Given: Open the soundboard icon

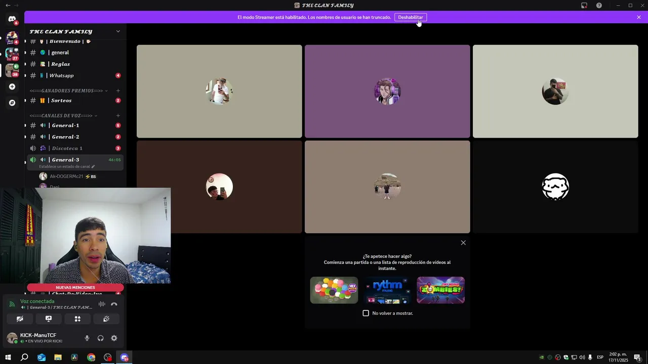Looking at the screenshot, I should (106, 319).
